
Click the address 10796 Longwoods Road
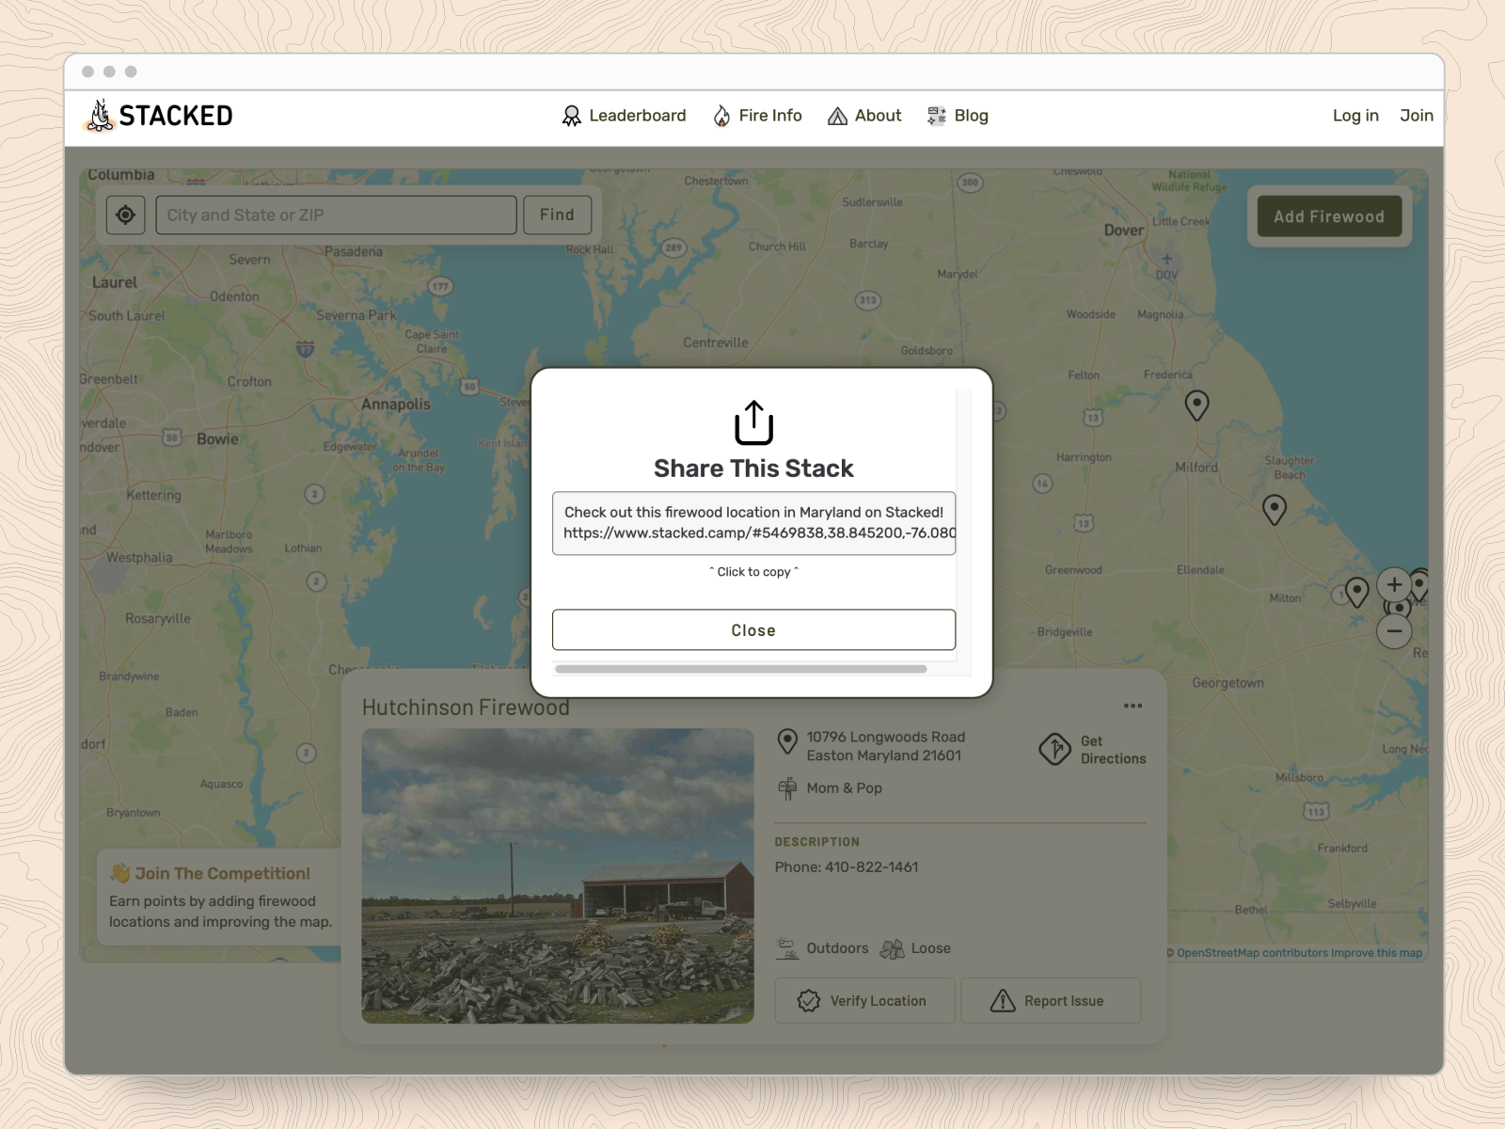(885, 738)
